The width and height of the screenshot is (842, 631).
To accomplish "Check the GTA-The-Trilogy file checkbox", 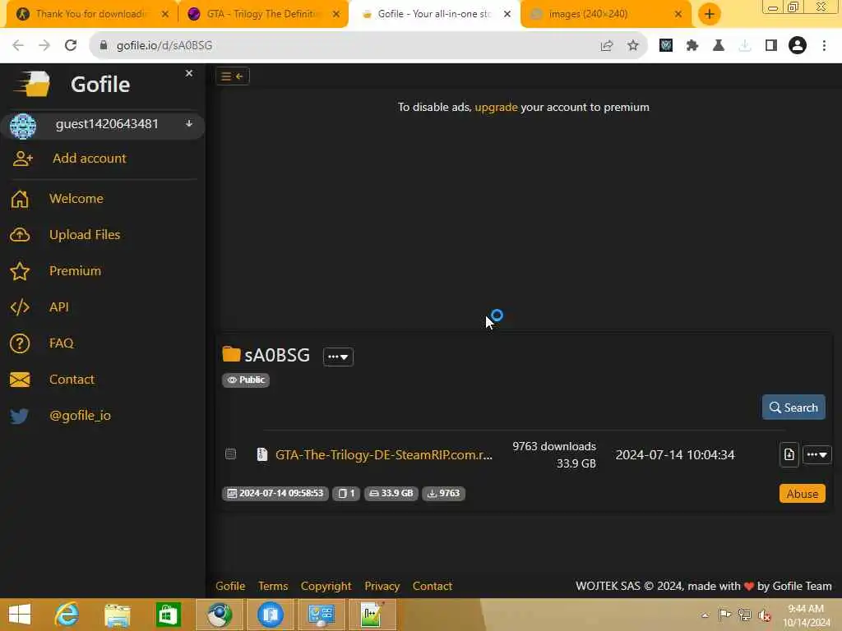I will tap(230, 454).
